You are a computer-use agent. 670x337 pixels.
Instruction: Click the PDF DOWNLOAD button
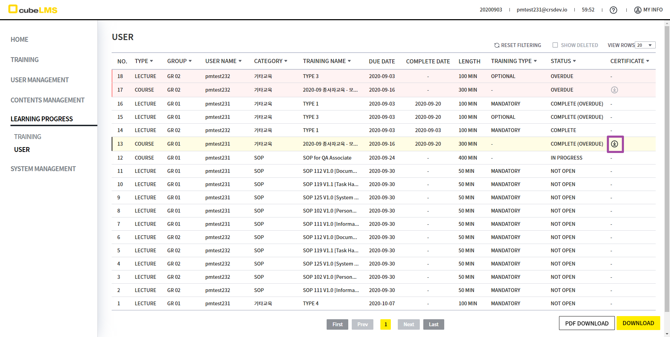(587, 323)
